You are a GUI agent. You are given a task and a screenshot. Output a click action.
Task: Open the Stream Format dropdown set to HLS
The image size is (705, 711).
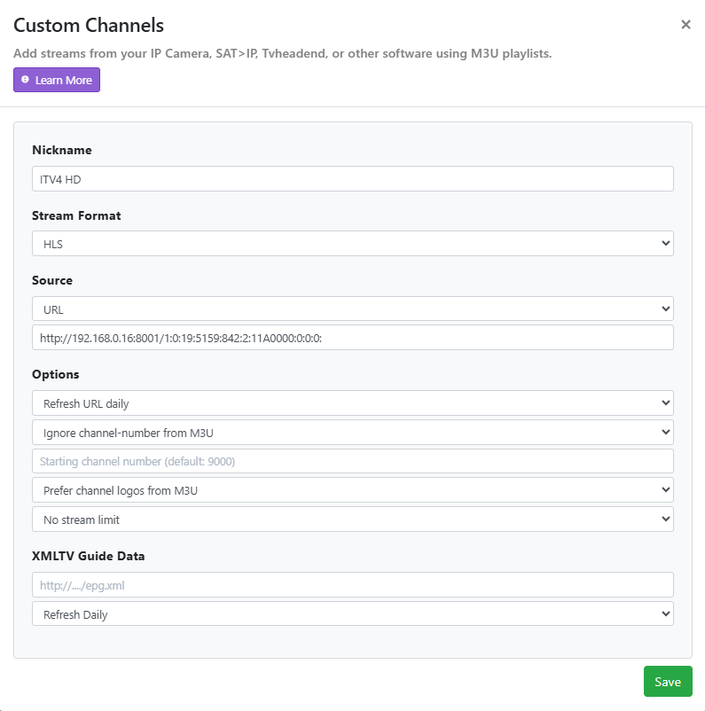pos(352,244)
